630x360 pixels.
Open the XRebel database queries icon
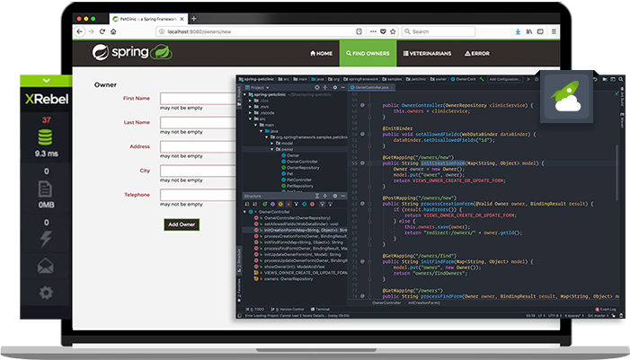[x=45, y=137]
